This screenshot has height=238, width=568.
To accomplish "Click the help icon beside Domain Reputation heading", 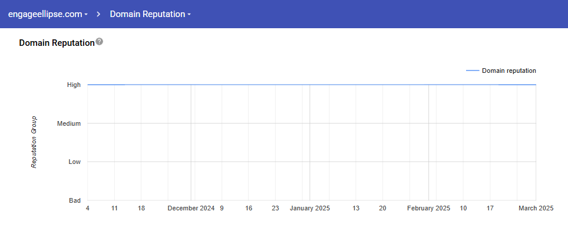I will (x=100, y=42).
